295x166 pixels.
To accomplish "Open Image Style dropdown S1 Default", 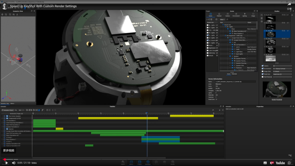I will (282, 71).
